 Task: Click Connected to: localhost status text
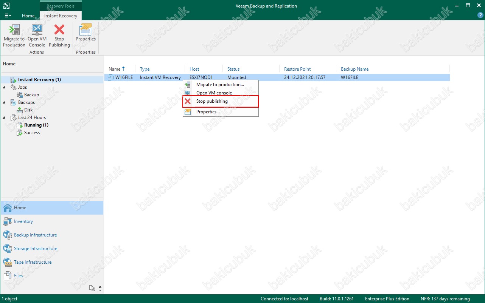click(285, 299)
